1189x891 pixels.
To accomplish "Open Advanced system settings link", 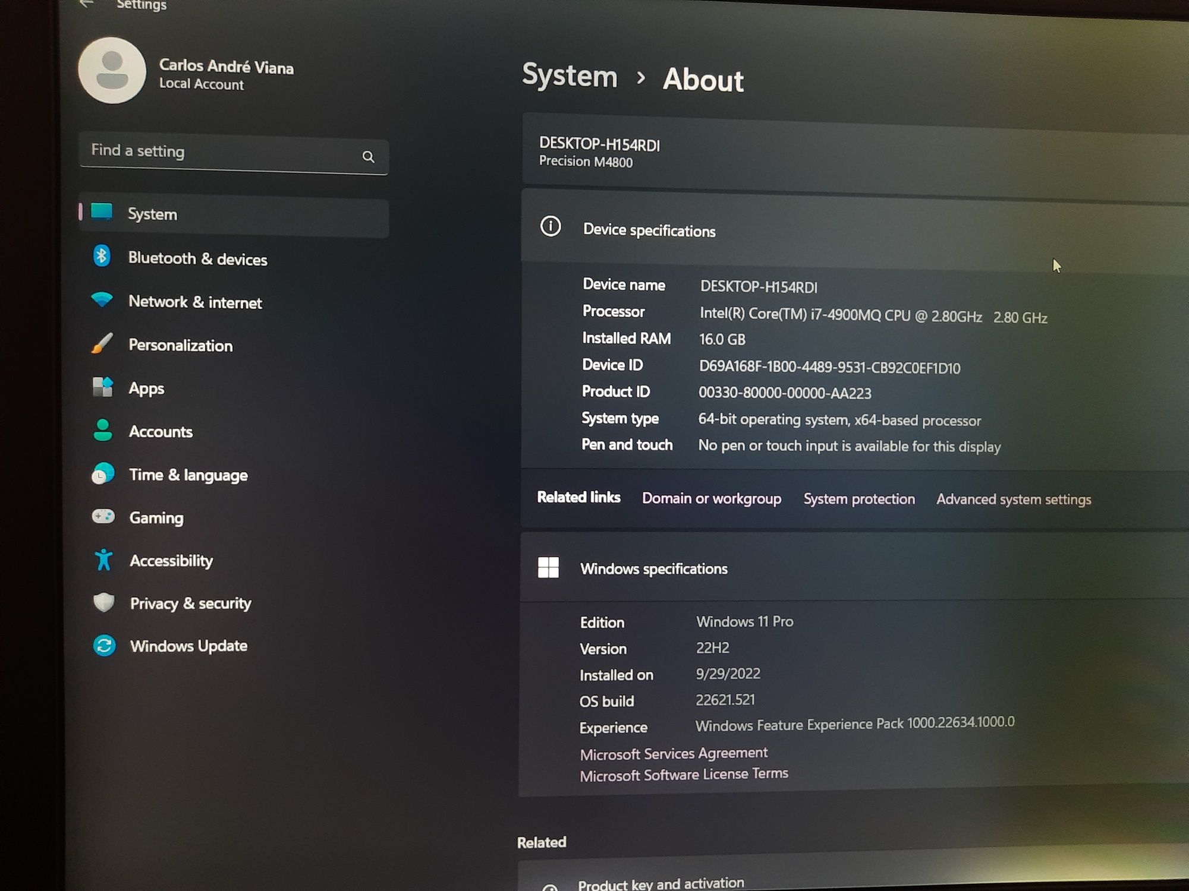I will click(x=1014, y=499).
